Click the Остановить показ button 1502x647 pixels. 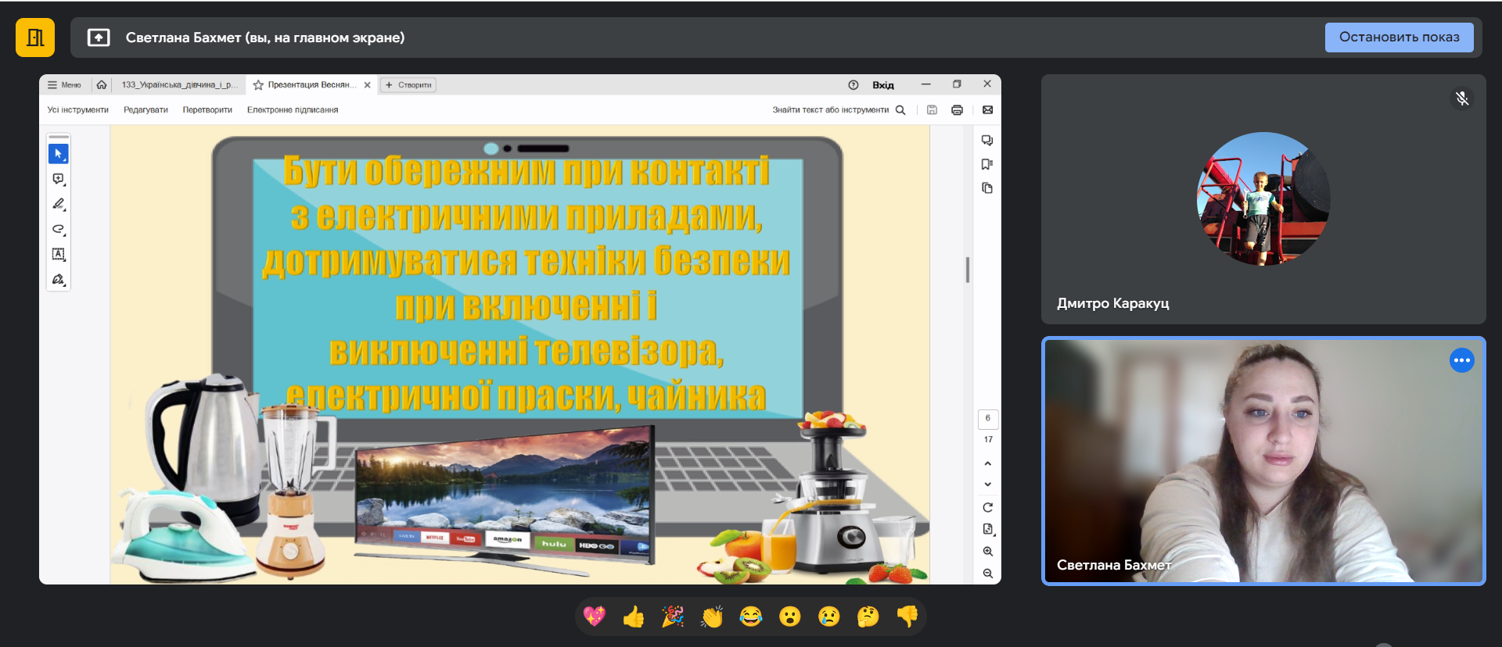[1399, 38]
